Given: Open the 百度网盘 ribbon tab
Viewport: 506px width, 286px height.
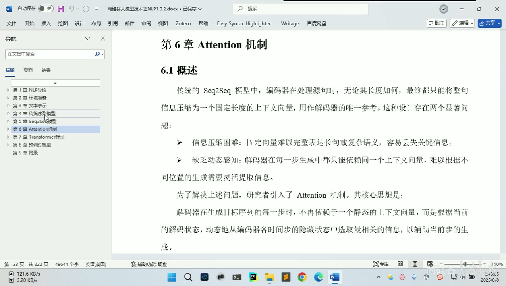Looking at the screenshot, I should pyautogui.click(x=317, y=23).
